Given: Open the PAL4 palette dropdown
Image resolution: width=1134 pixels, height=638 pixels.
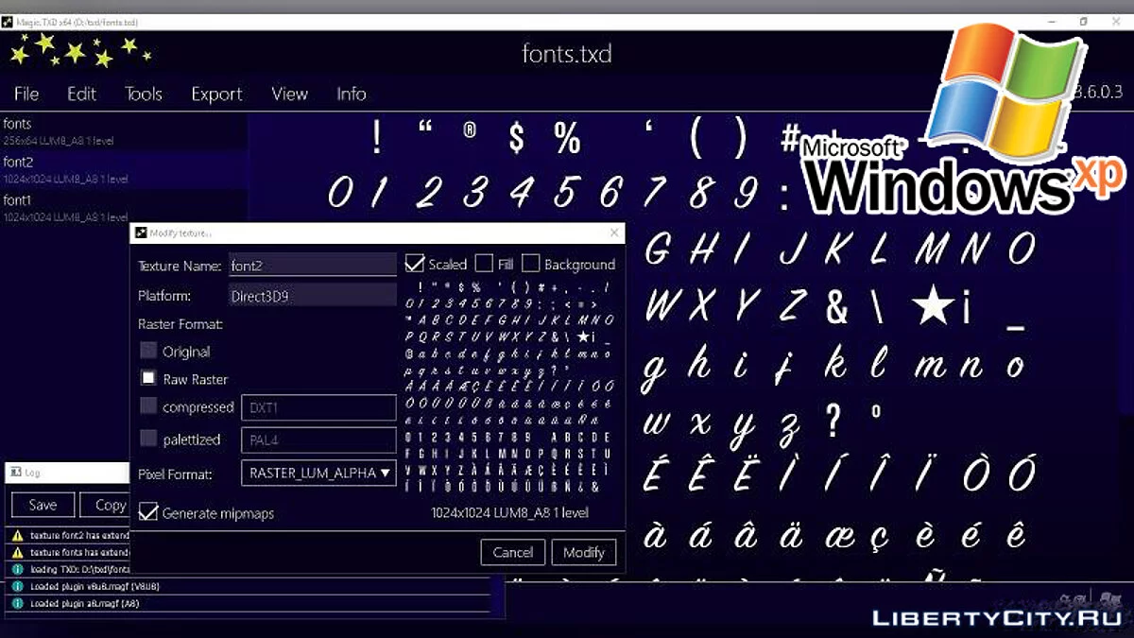Looking at the screenshot, I should 318,440.
